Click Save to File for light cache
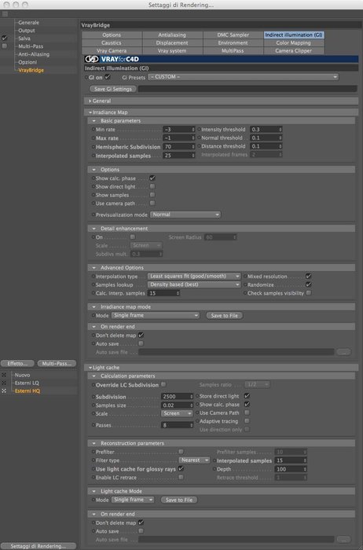363x550 pixels. (179, 500)
